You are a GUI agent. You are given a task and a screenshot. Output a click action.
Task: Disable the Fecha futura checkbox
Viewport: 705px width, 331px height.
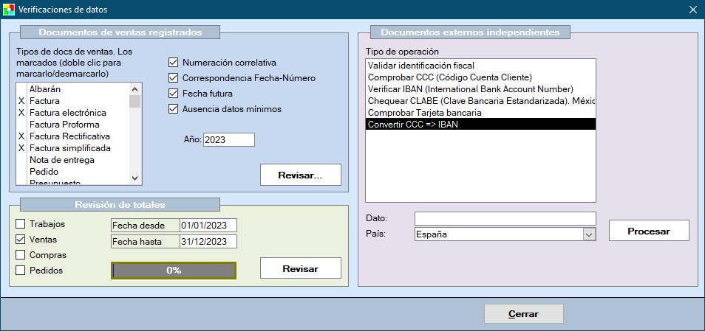coord(174,94)
